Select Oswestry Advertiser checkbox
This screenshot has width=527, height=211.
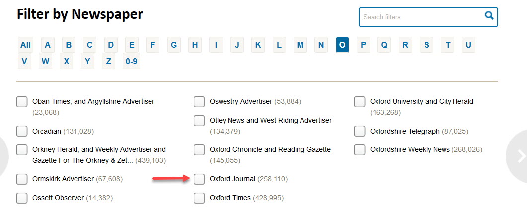[x=199, y=102]
